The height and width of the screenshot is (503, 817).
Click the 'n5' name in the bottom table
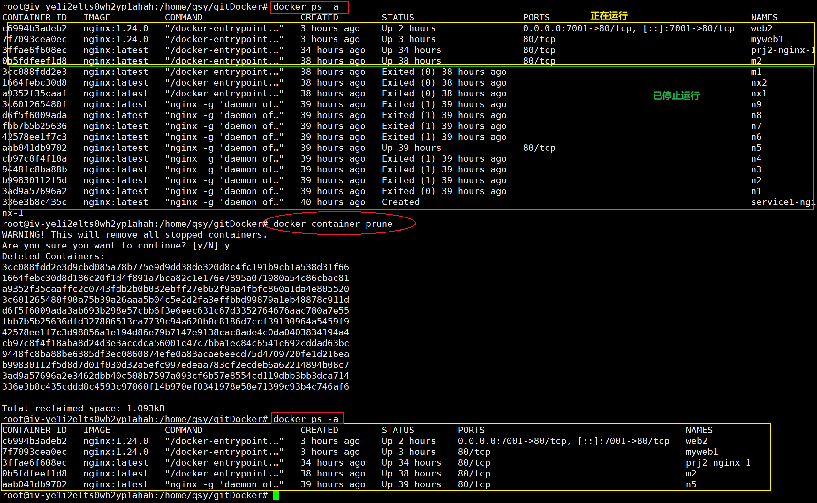click(x=691, y=484)
